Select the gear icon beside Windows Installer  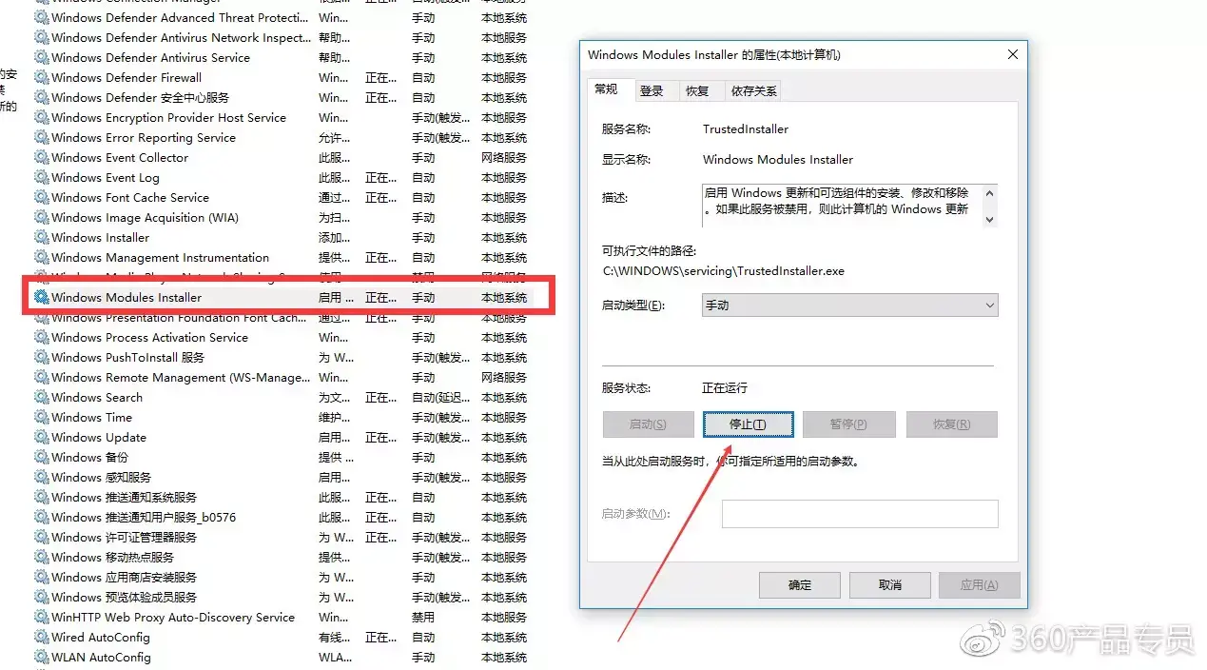click(x=42, y=238)
